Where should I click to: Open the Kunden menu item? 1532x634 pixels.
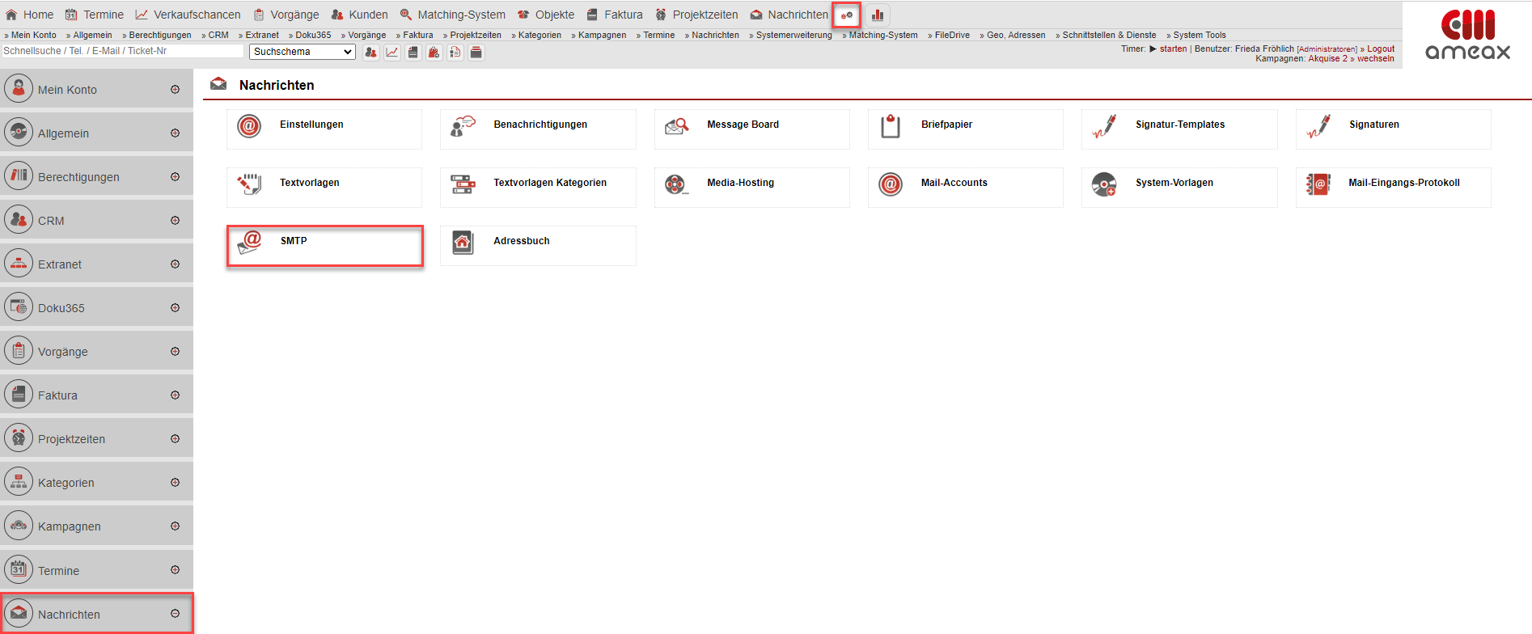click(x=360, y=15)
